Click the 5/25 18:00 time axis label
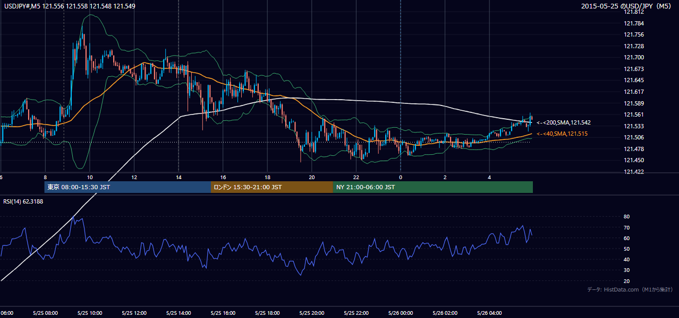Image resolution: width=679 pixels, height=318 pixels. 268,313
